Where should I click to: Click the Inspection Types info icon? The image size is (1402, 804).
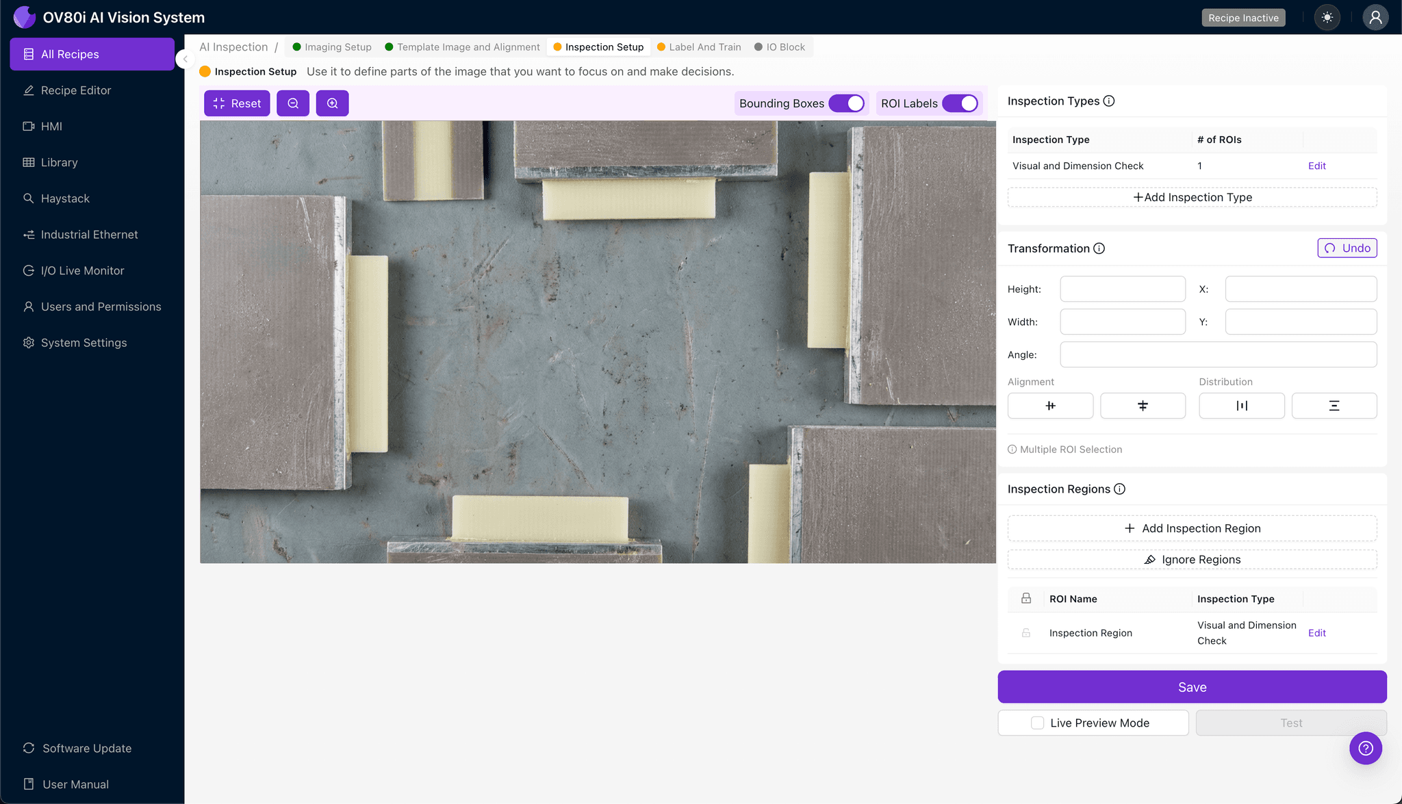point(1109,101)
